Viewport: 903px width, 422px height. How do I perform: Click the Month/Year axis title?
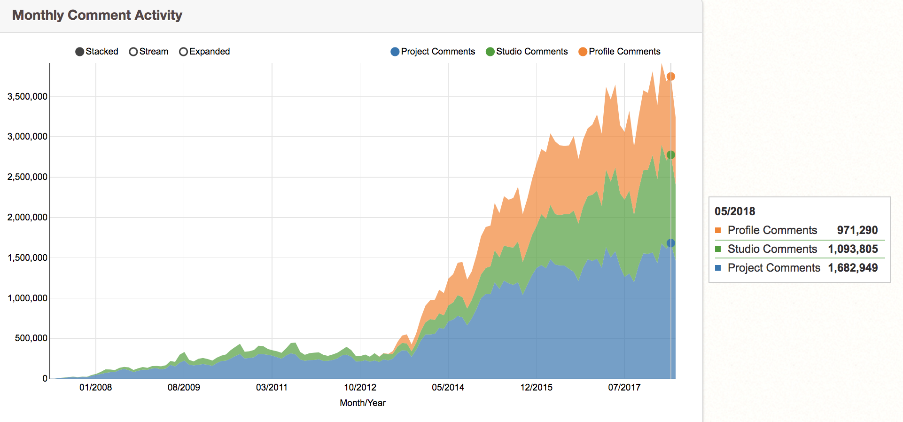click(x=363, y=403)
